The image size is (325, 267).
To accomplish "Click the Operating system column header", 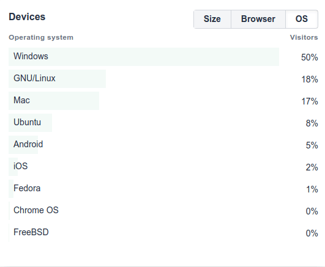I will click(41, 37).
